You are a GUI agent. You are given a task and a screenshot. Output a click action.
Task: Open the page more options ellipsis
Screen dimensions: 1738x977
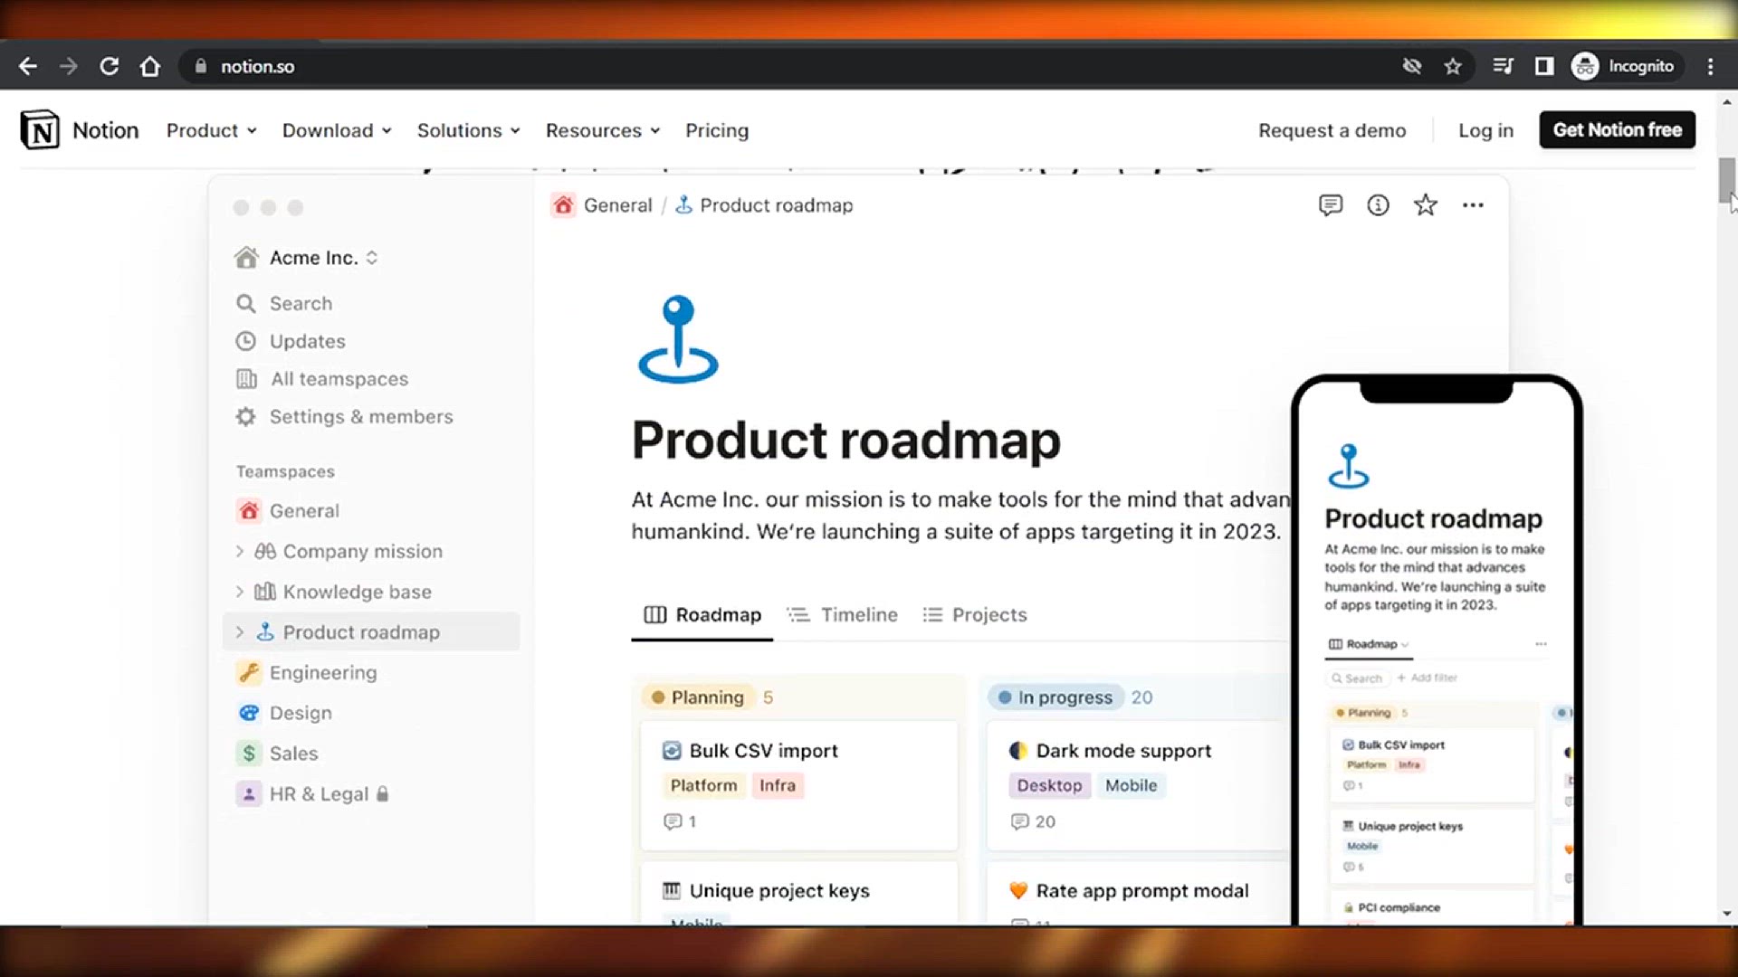(1473, 205)
